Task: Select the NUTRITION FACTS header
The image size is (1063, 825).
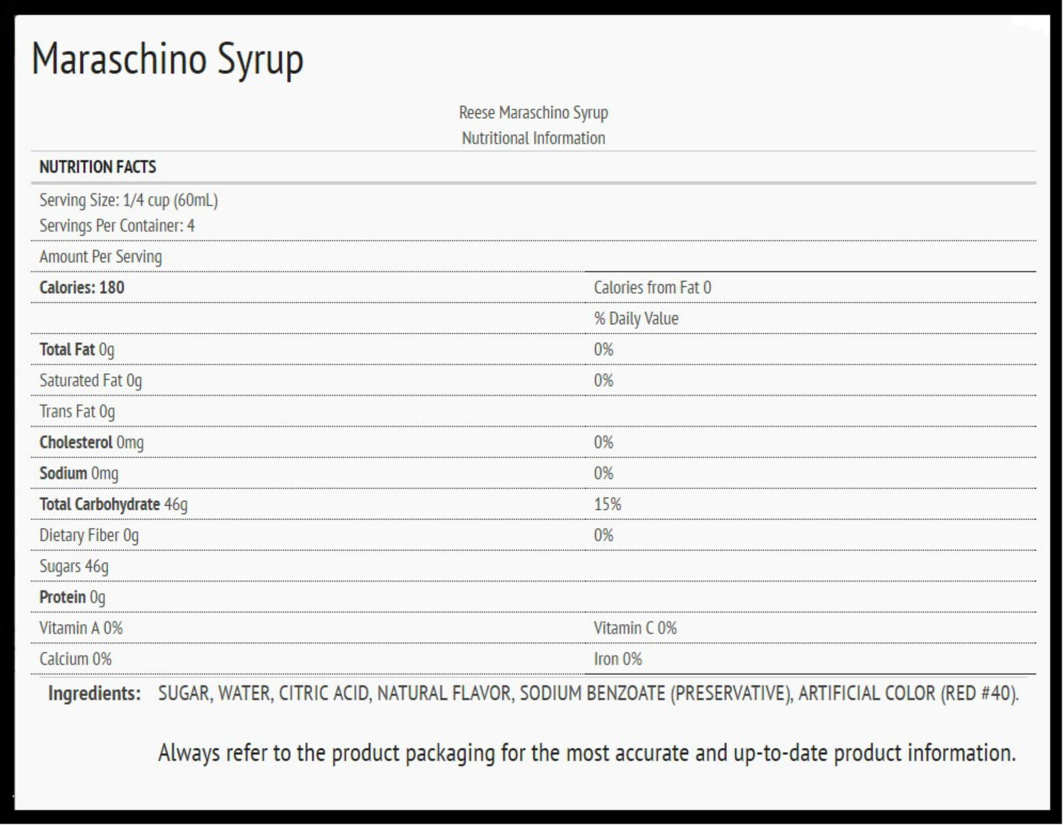Action: 98,167
